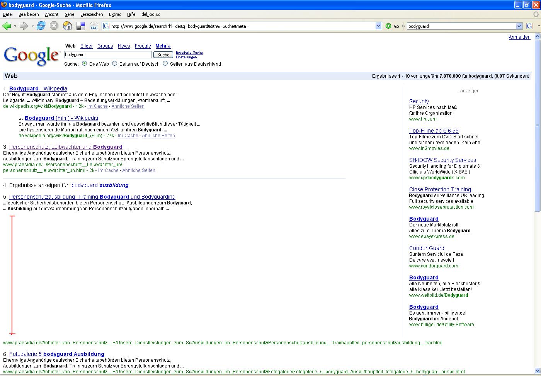The height and width of the screenshot is (376, 541).
Task: Select Seiten aus Deutschland radio button
Action: coord(165,63)
